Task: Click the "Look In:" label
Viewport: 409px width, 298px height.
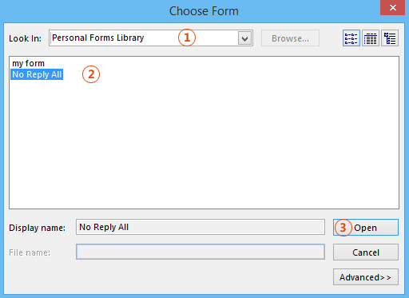Action: (x=25, y=38)
